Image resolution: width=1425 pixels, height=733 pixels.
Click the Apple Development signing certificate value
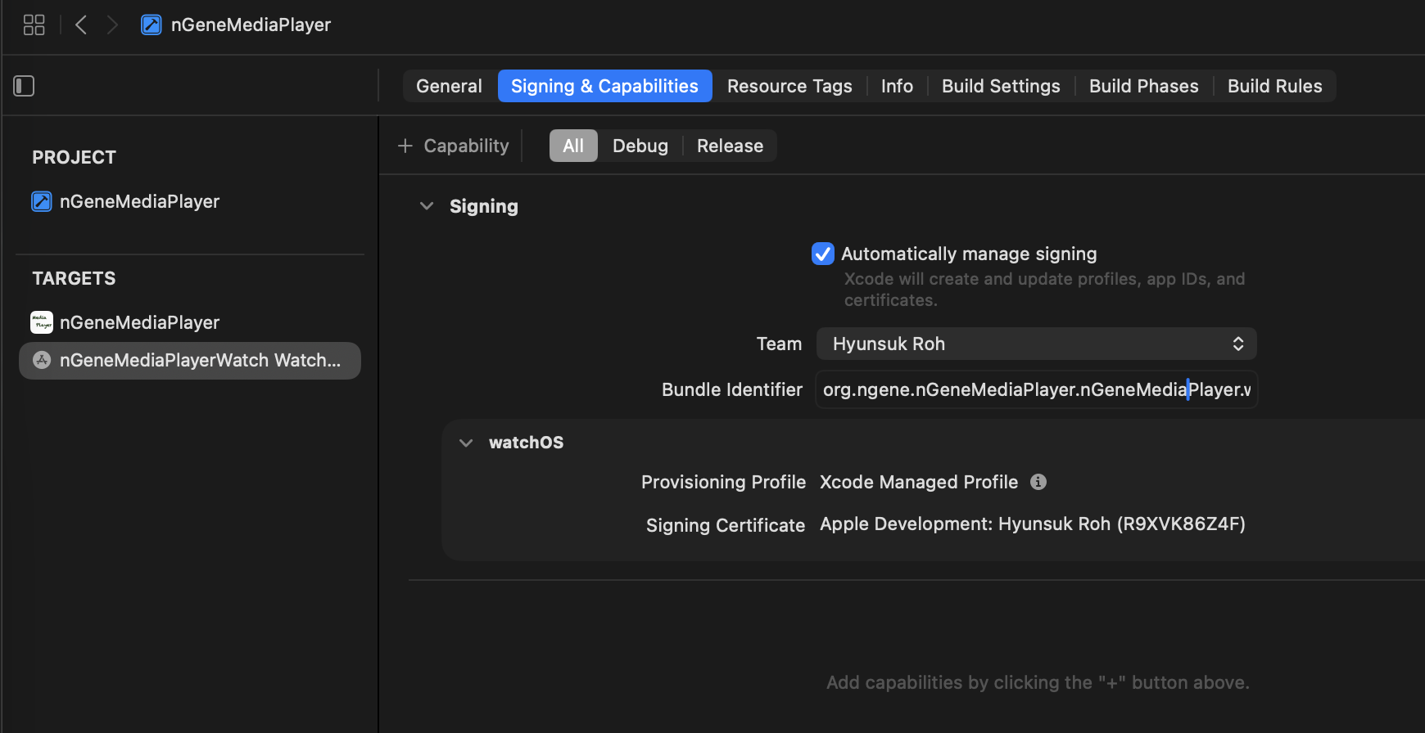tap(1032, 524)
